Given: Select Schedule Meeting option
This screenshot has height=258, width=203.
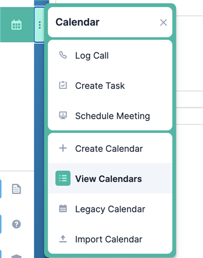Looking at the screenshot, I should (110, 116).
